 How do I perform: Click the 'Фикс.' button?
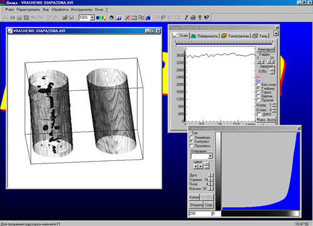pos(261,120)
